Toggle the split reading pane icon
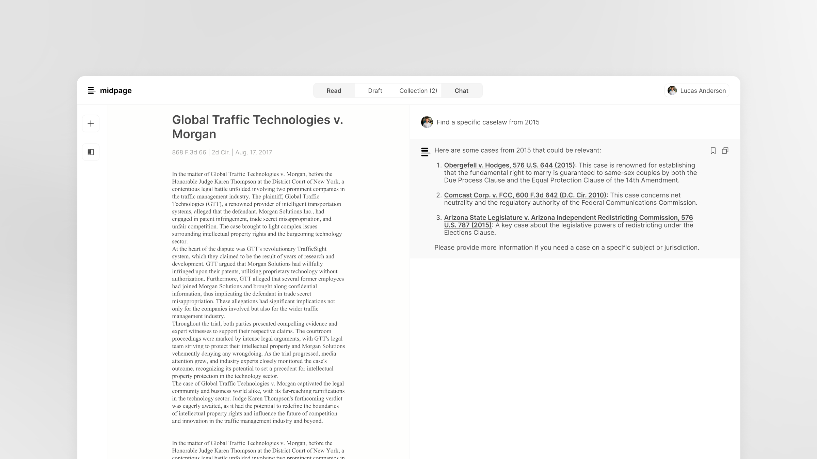The image size is (817, 459). 91,152
